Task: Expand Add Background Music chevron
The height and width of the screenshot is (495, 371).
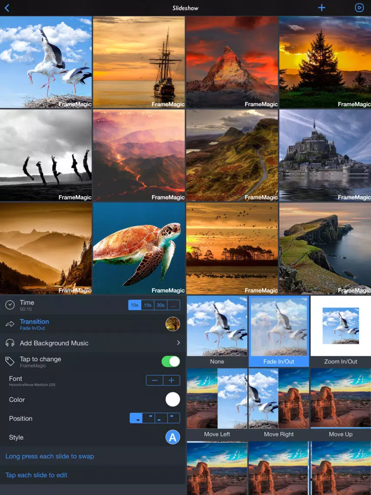Action: pos(178,343)
